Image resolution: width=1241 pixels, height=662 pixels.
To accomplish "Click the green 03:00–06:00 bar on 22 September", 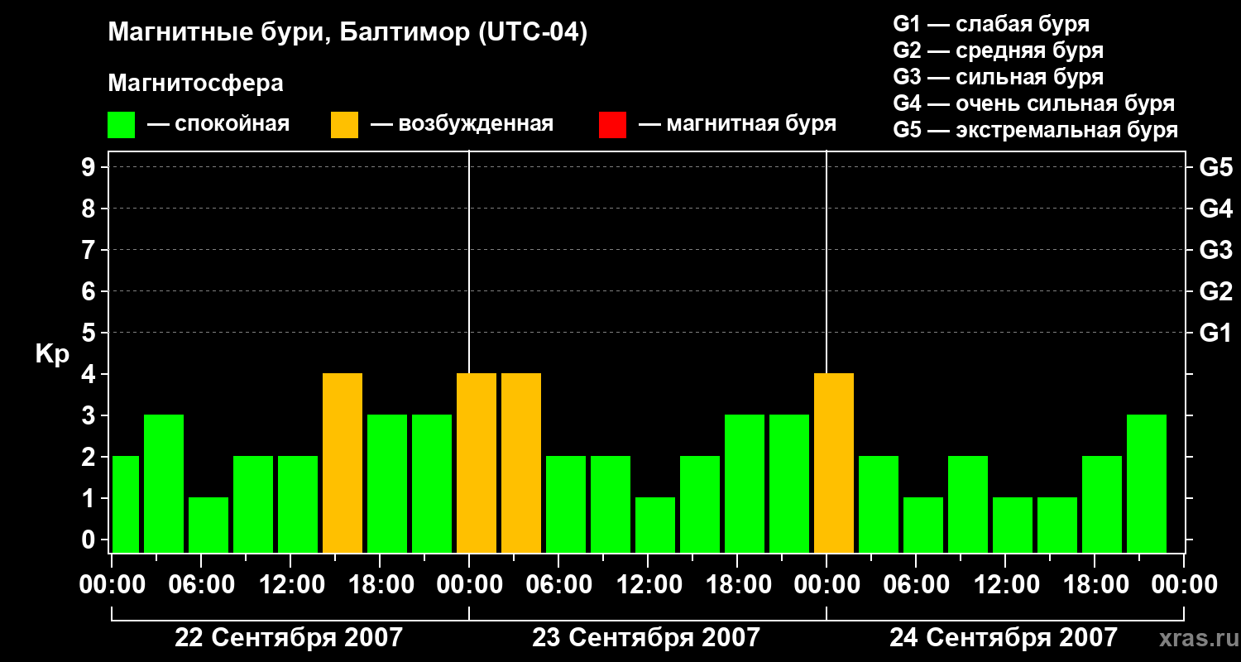I will tap(164, 483).
